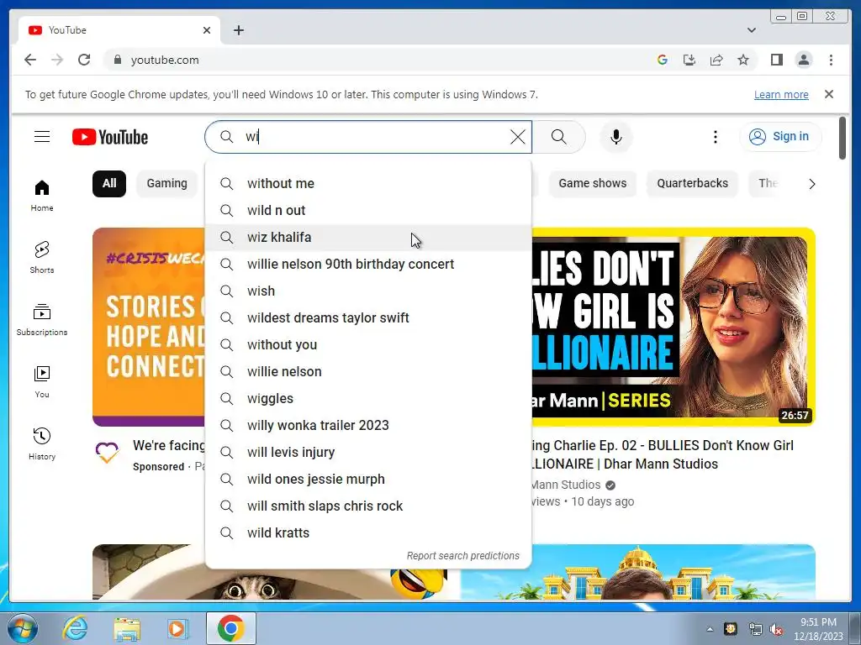The width and height of the screenshot is (861, 645).
Task: Expand the tab search chevron
Action: click(x=752, y=30)
